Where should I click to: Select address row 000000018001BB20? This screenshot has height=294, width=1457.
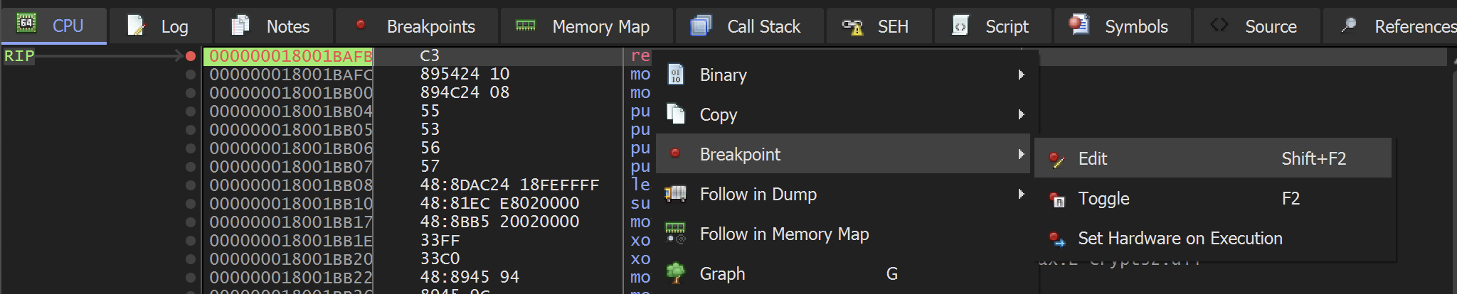tap(291, 259)
